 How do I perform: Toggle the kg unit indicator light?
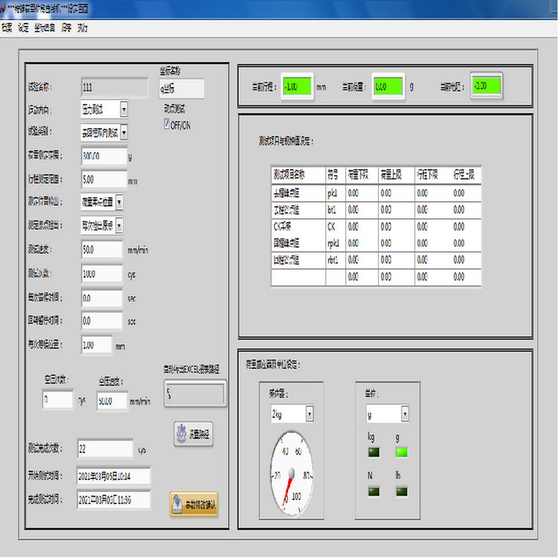click(373, 452)
